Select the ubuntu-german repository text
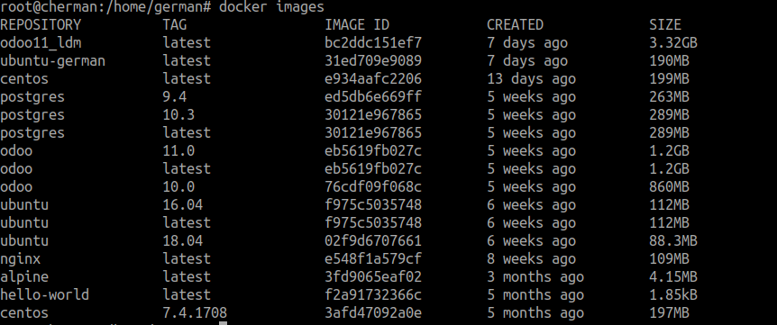The height and width of the screenshot is (325, 777). (52, 61)
